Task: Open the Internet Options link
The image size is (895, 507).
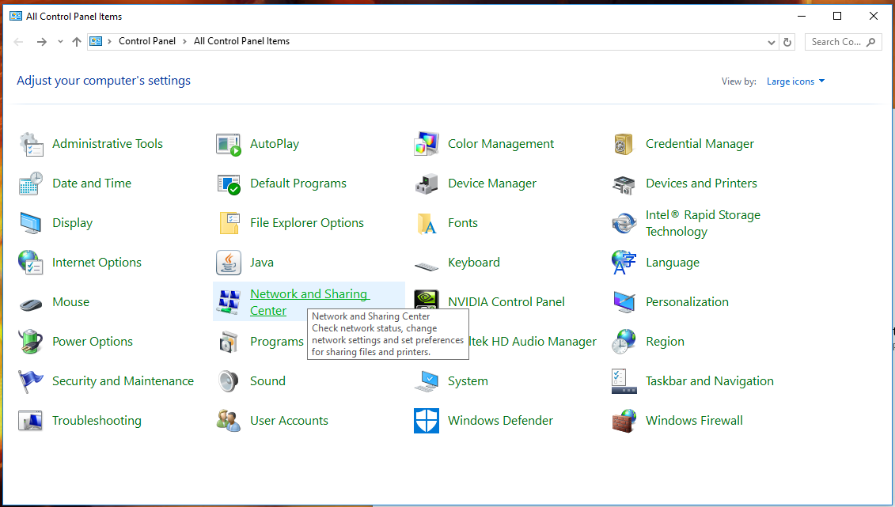Action: coord(97,263)
